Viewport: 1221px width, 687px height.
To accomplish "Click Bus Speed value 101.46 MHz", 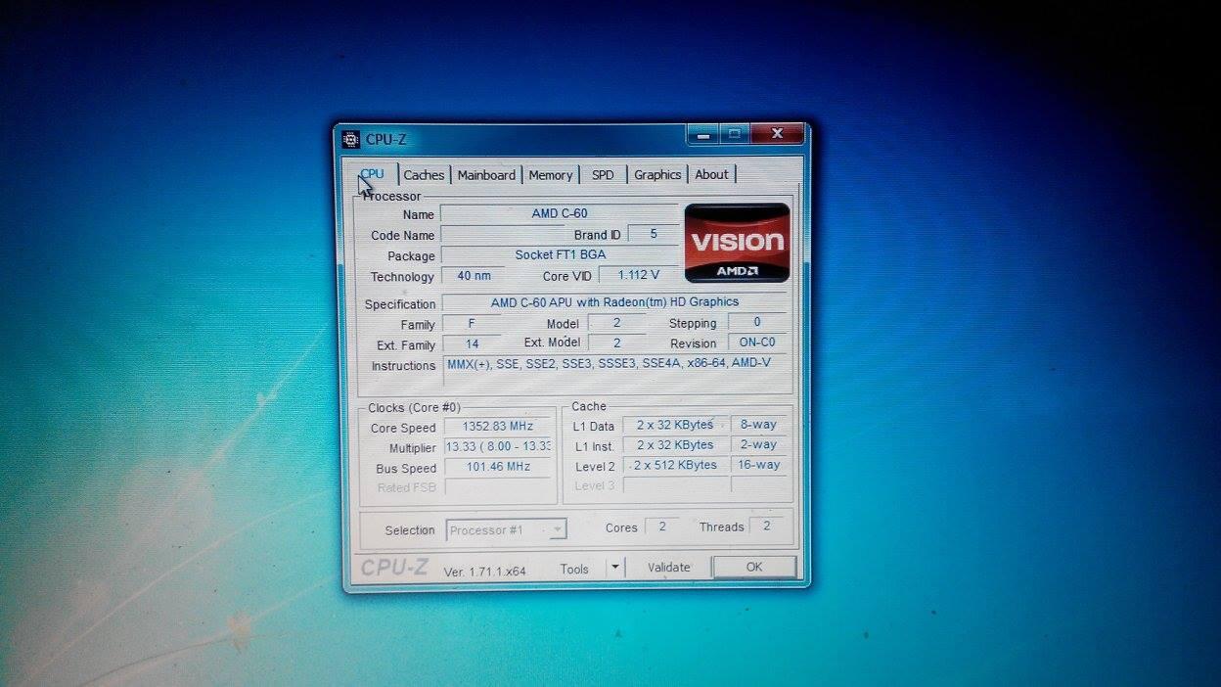I will [x=498, y=467].
